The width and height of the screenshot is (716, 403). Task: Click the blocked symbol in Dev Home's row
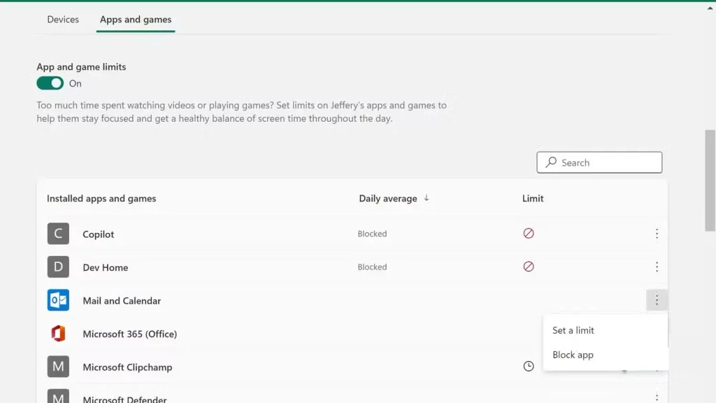tap(529, 267)
